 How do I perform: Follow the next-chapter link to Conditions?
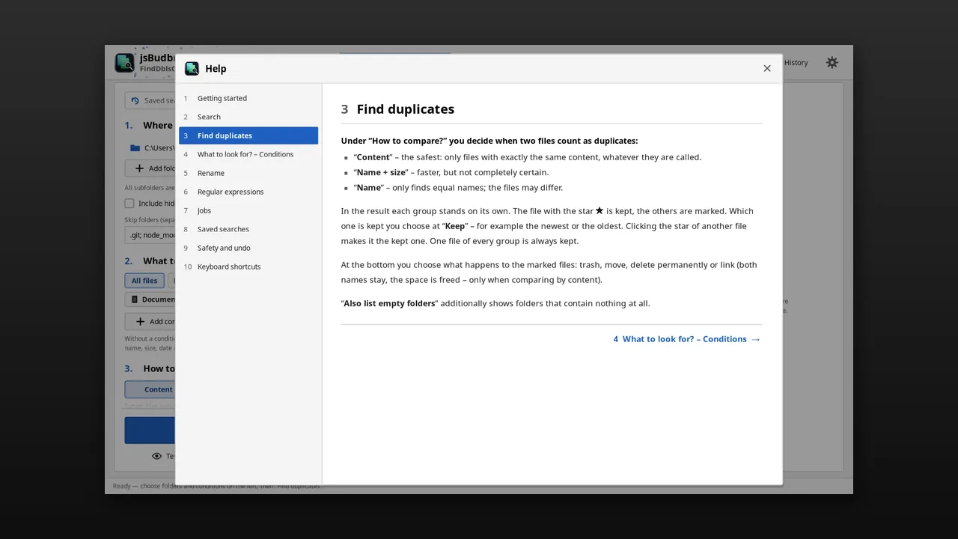686,339
